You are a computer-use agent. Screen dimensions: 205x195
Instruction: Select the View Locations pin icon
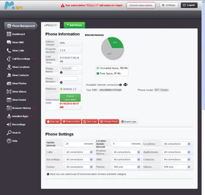click(9, 67)
